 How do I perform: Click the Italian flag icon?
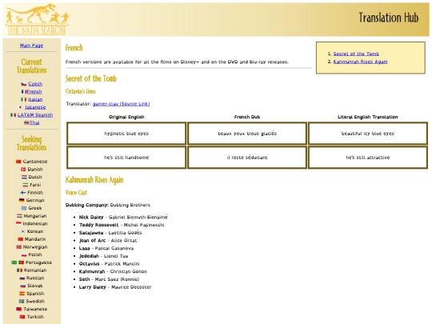[x=24, y=99]
